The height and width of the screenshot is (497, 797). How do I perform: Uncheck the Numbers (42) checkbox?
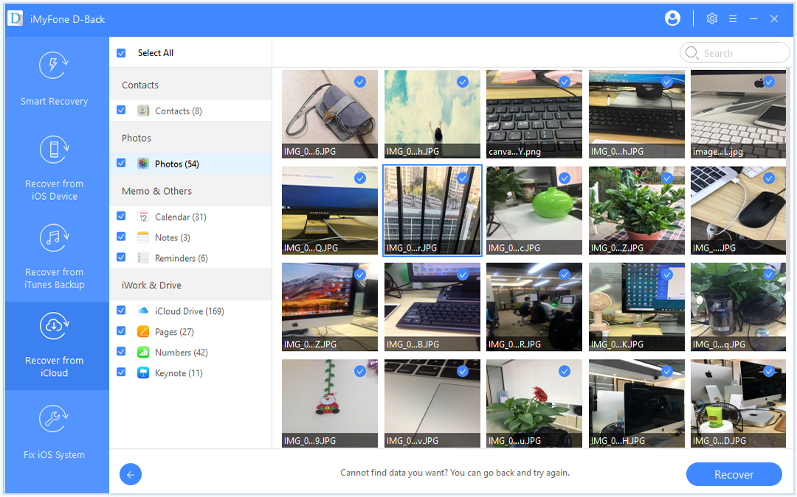(121, 351)
